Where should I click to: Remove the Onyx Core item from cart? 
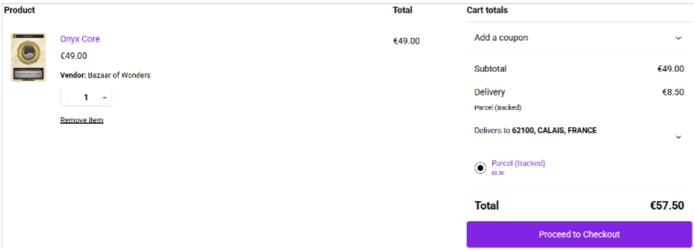tap(82, 120)
